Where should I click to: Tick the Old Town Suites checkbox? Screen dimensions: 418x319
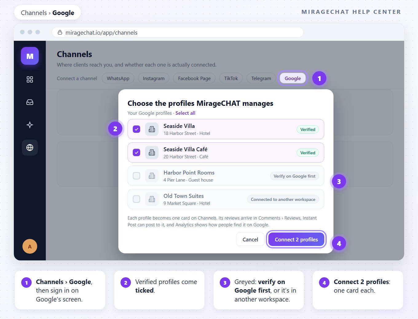tap(136, 199)
